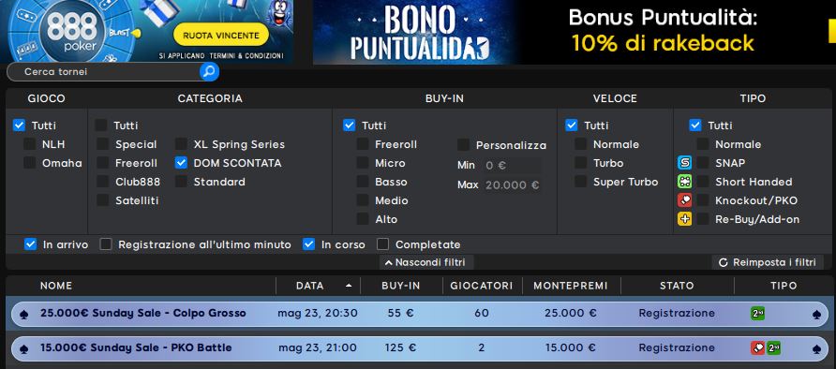The image size is (836, 369).
Task: Click the green 2nd-chance icon in Colpo Grosso row
Action: click(x=757, y=313)
